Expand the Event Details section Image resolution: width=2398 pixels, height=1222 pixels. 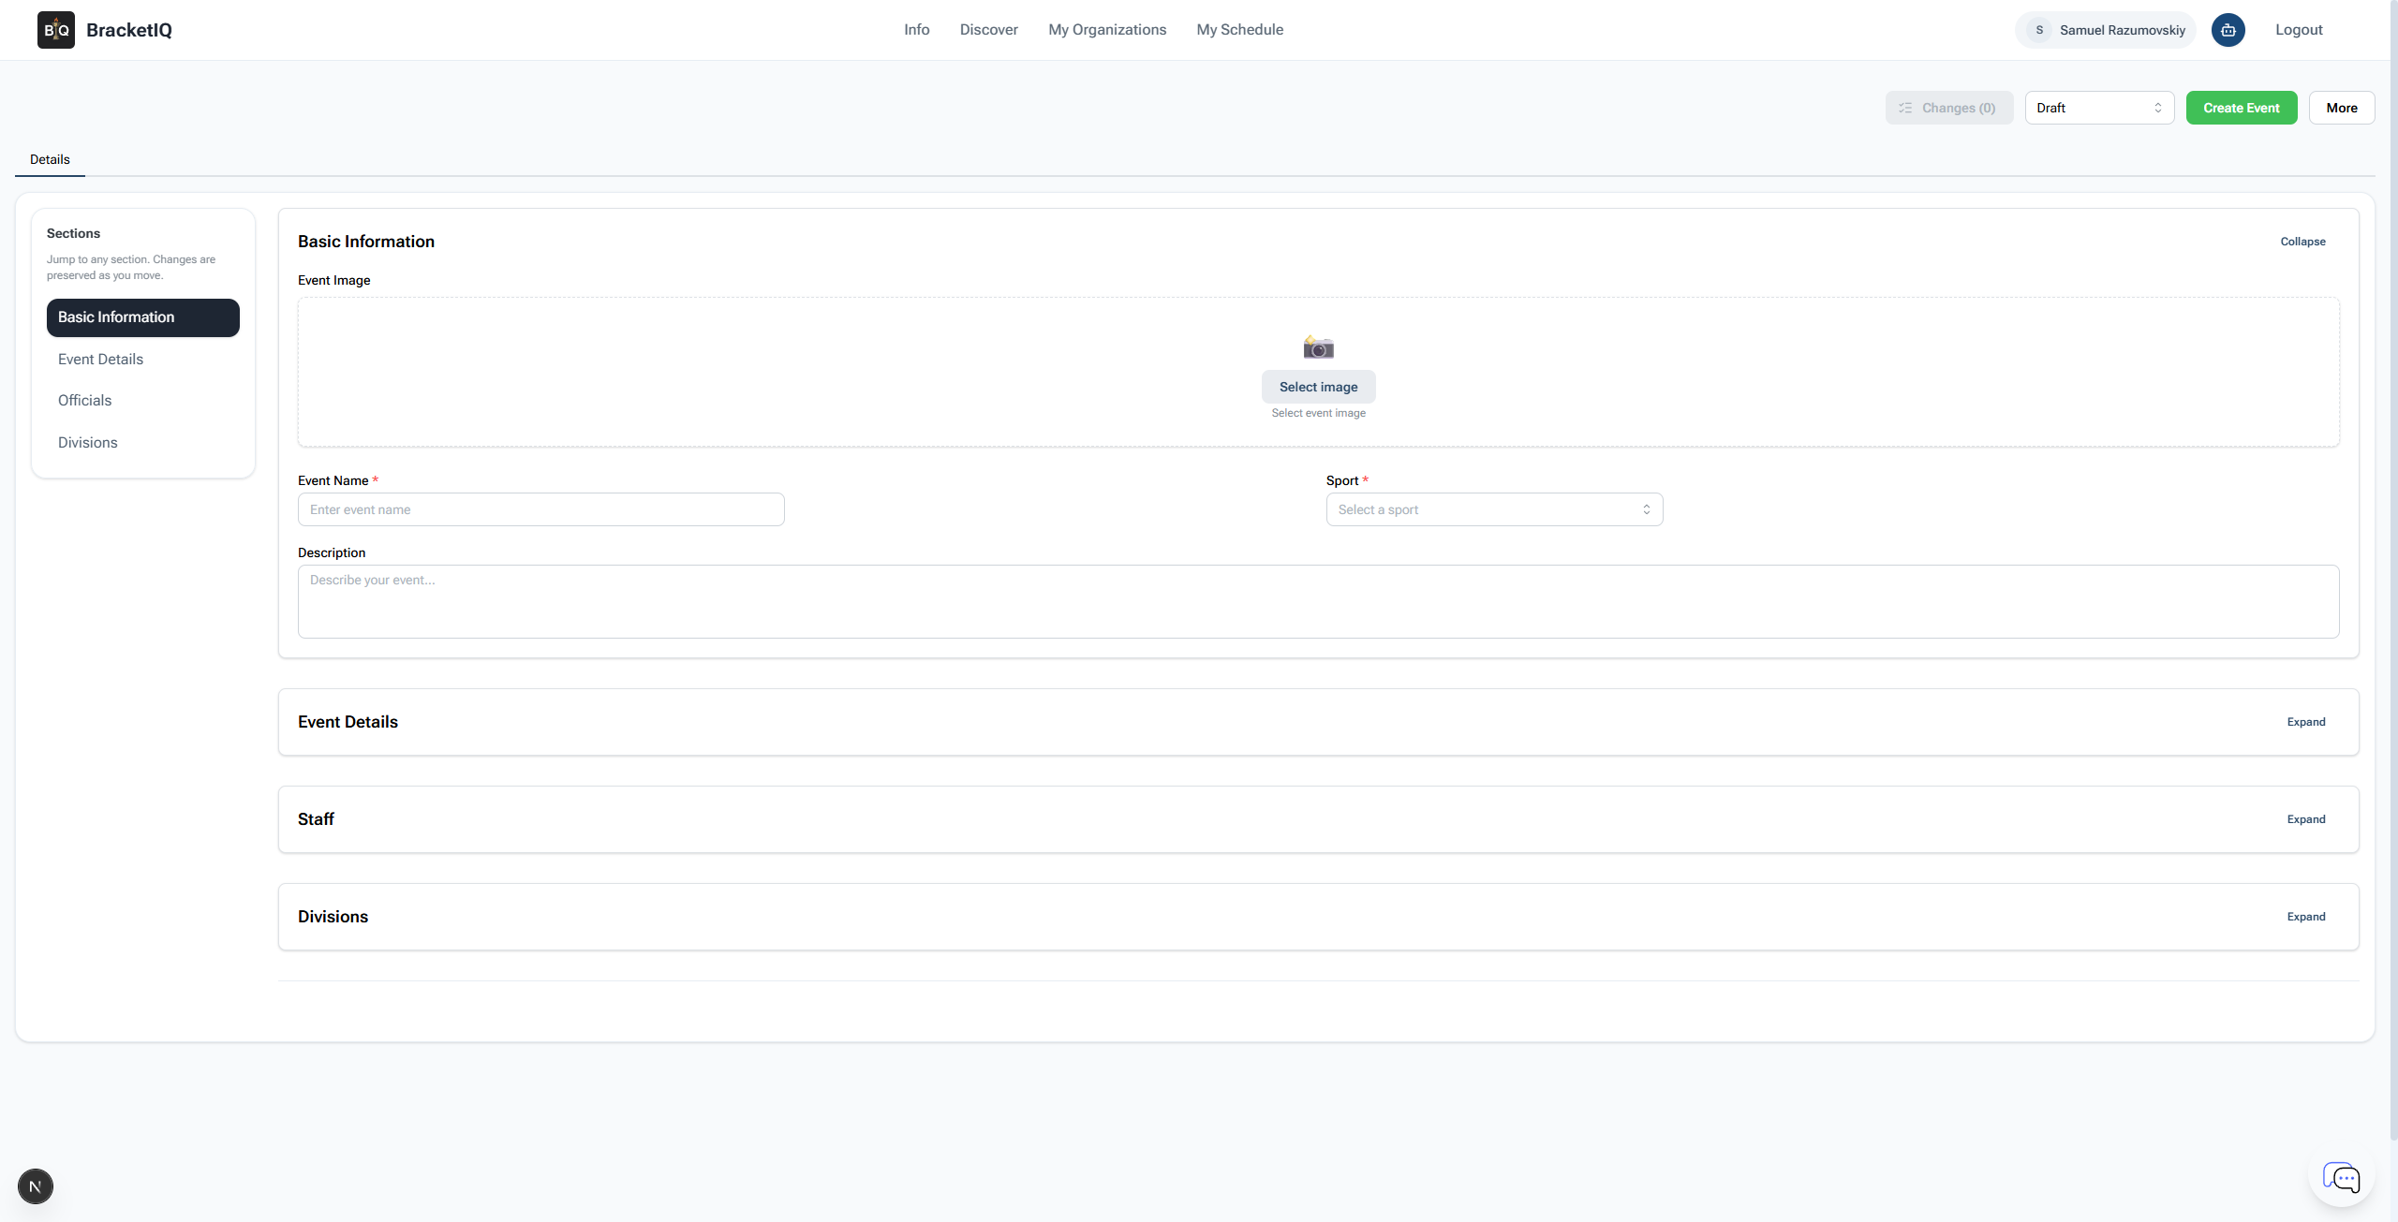coord(2306,722)
